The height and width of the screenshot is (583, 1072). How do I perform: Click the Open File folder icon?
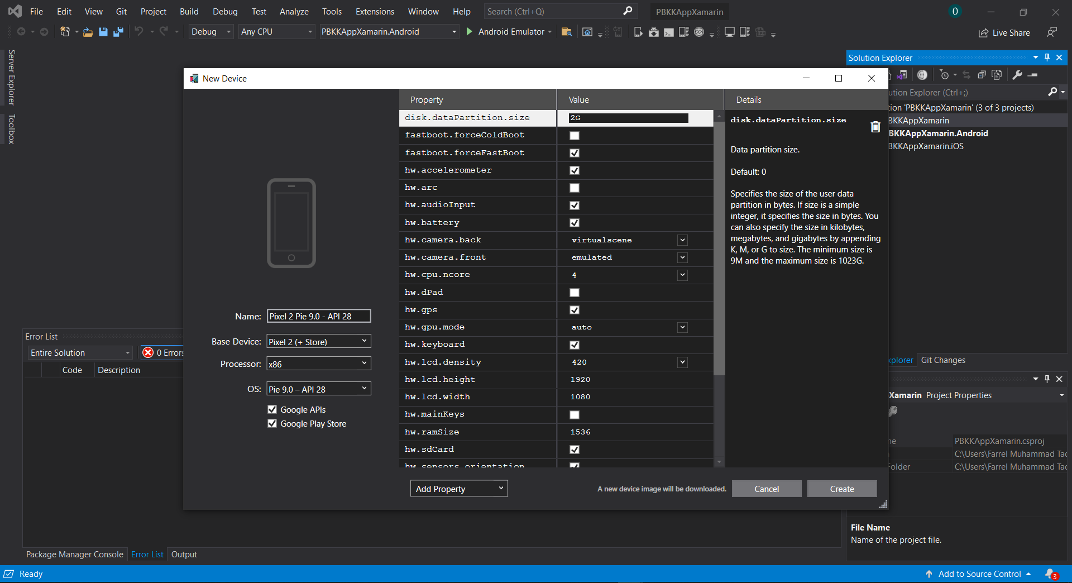(88, 32)
